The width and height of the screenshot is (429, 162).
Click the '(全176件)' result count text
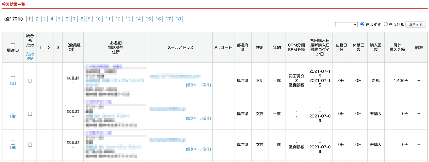(x=13, y=19)
